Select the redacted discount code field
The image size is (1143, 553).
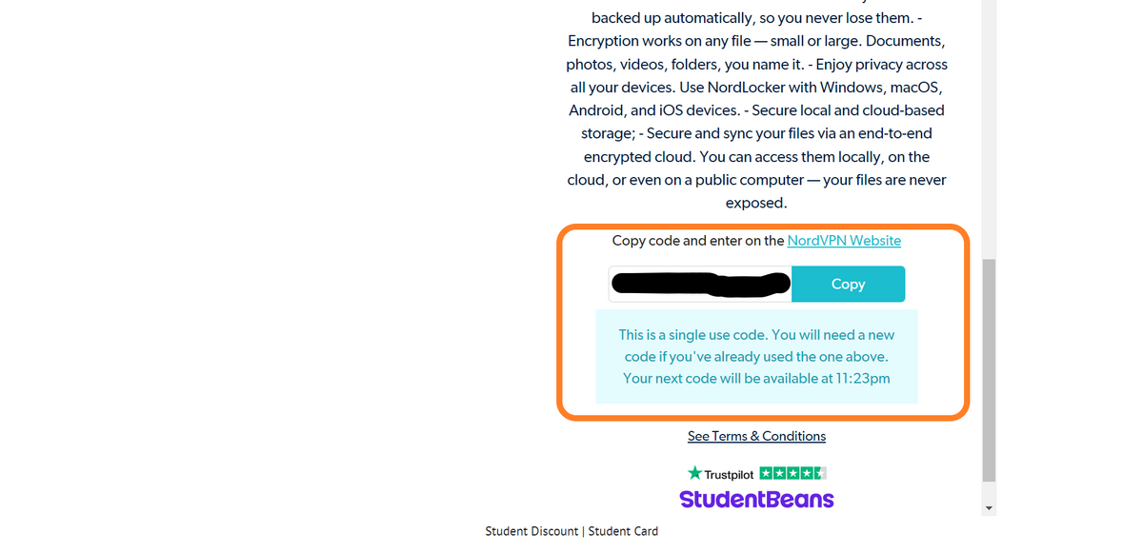tap(700, 284)
